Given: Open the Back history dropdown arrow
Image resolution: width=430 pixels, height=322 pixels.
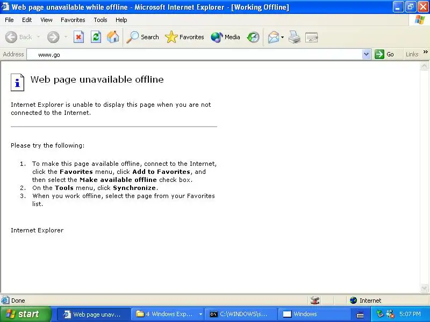Looking at the screenshot, I should [x=38, y=37].
